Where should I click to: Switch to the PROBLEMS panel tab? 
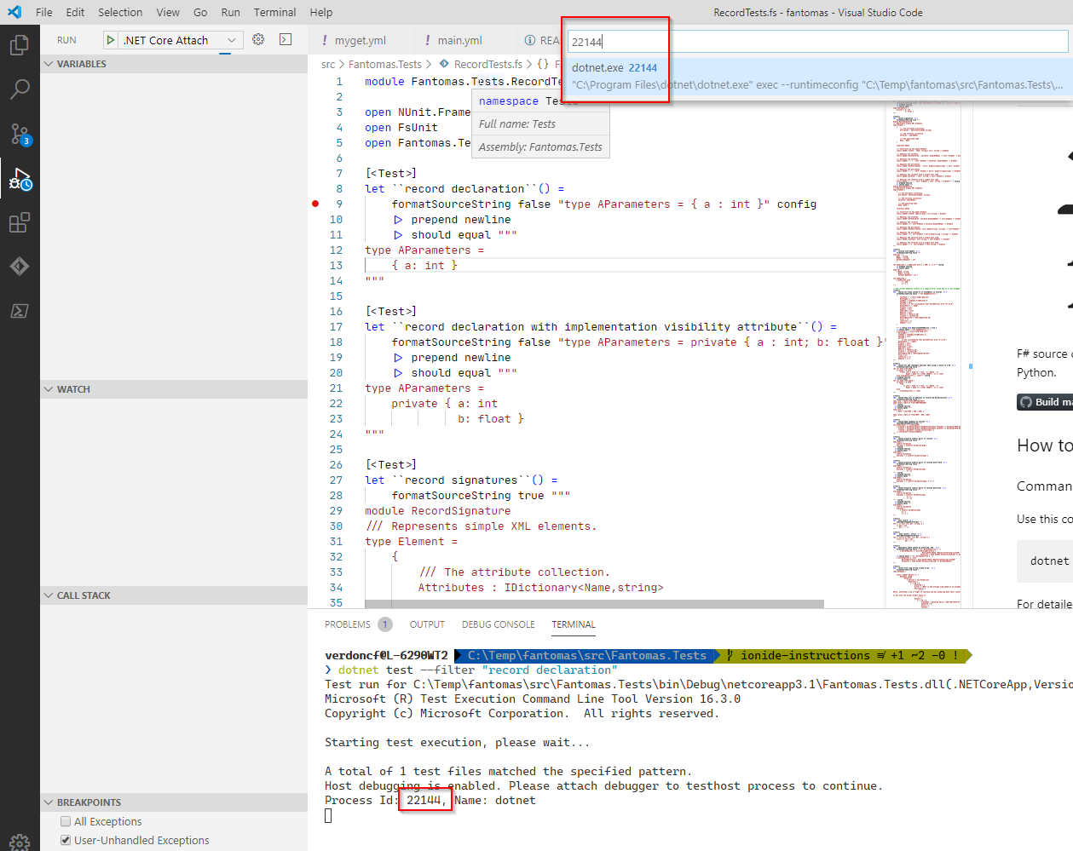pos(348,624)
